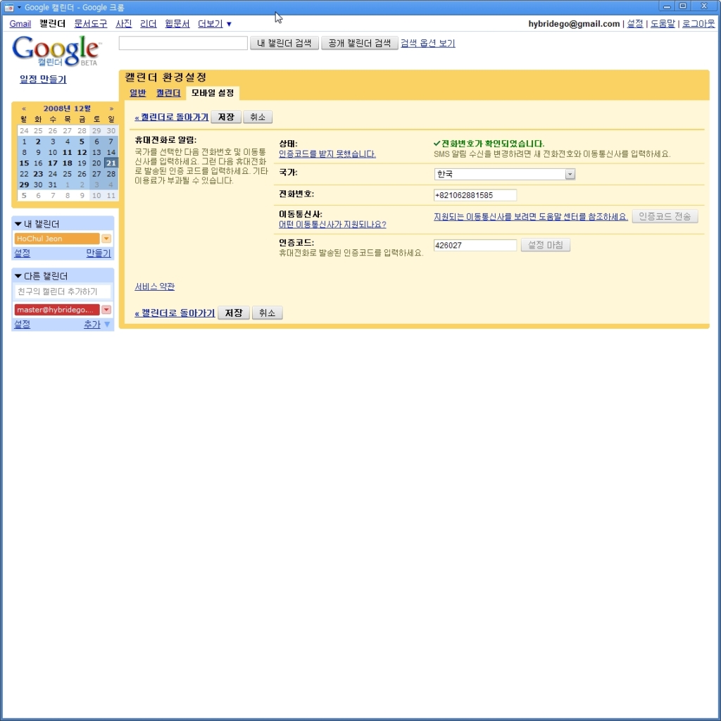Open Gmail from top navigation

(20, 23)
